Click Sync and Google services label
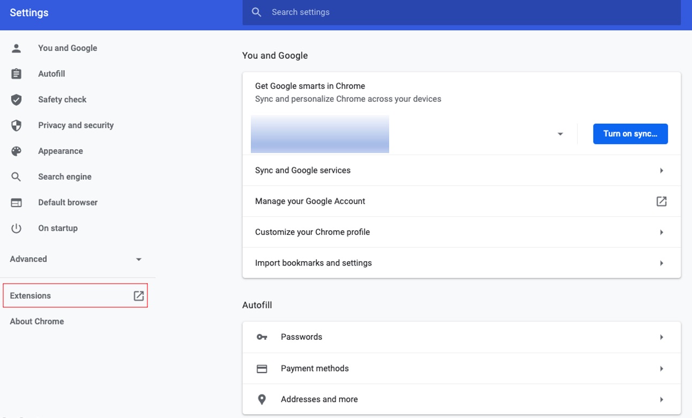This screenshot has height=418, width=692. (303, 170)
